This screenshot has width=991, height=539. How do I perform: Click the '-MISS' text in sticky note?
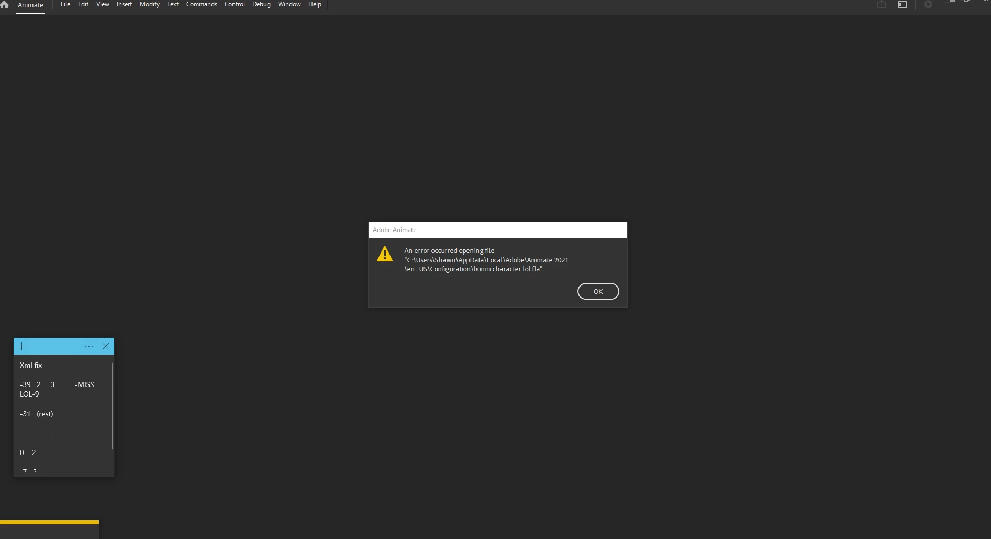click(x=84, y=384)
